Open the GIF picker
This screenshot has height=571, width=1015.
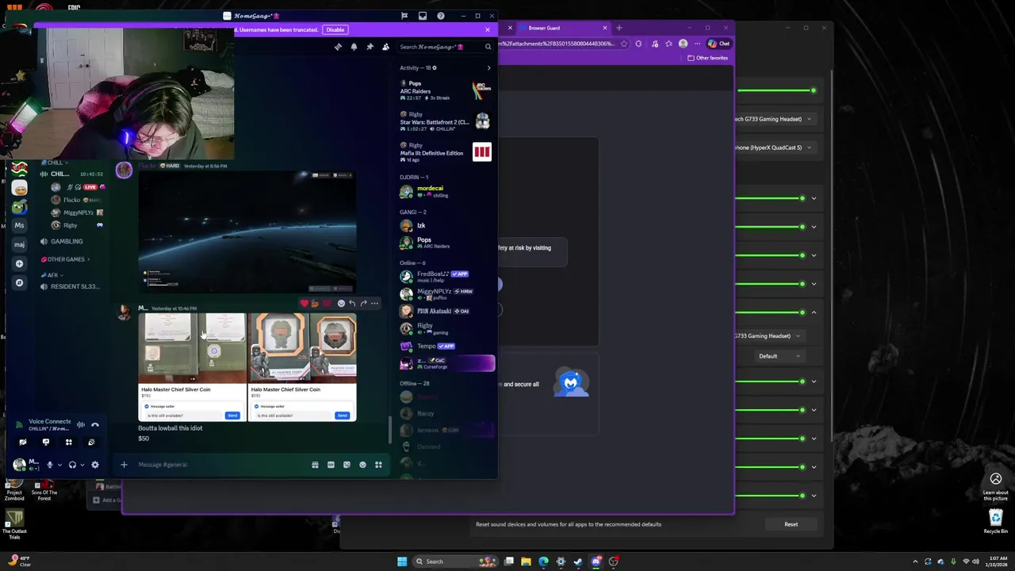click(x=331, y=465)
